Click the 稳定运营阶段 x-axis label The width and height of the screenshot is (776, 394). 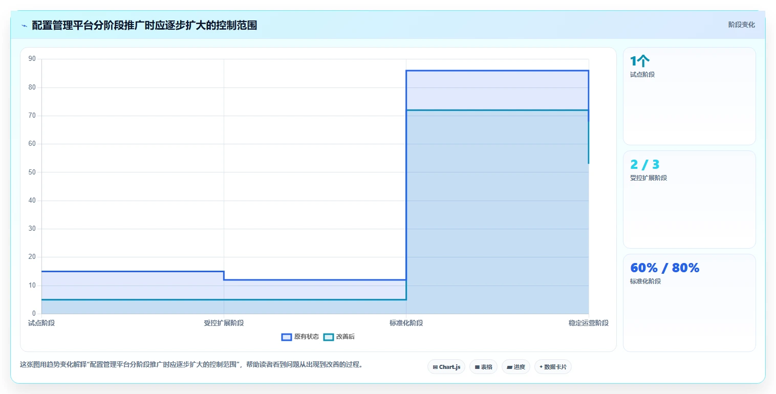589,323
